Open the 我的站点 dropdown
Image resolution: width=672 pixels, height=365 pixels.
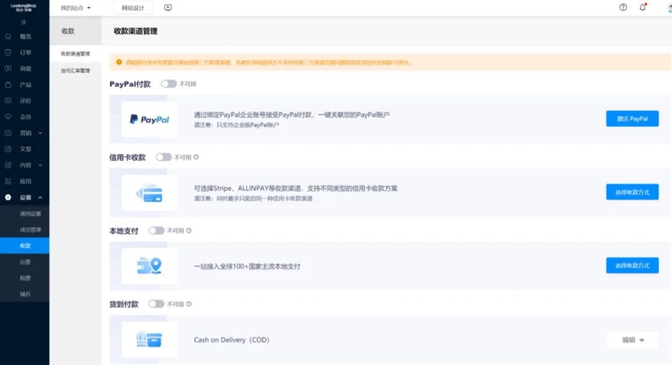click(x=75, y=8)
